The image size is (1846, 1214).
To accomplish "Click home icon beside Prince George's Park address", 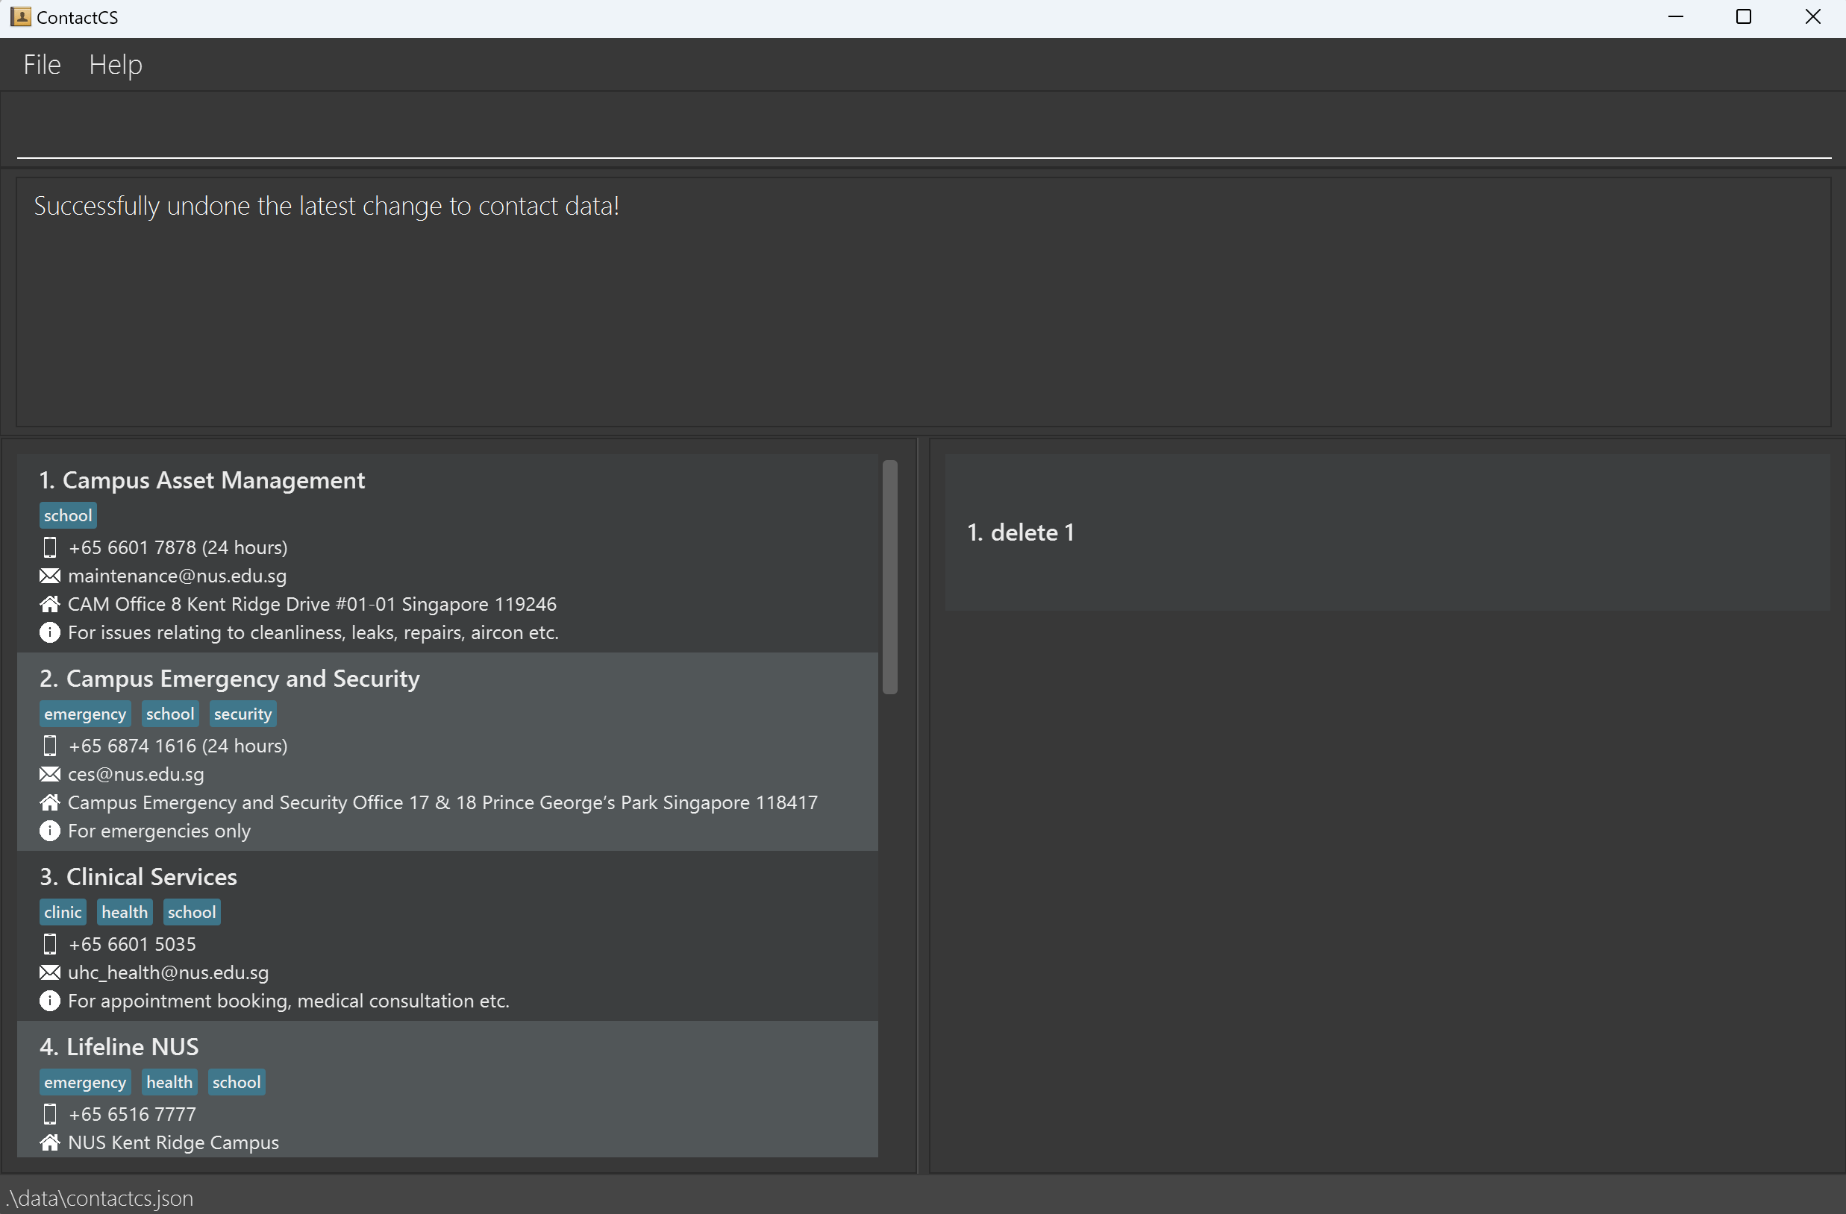I will (x=50, y=802).
